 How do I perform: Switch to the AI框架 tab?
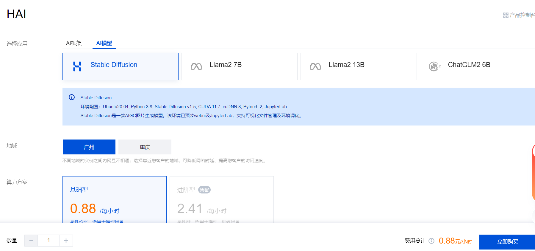74,43
